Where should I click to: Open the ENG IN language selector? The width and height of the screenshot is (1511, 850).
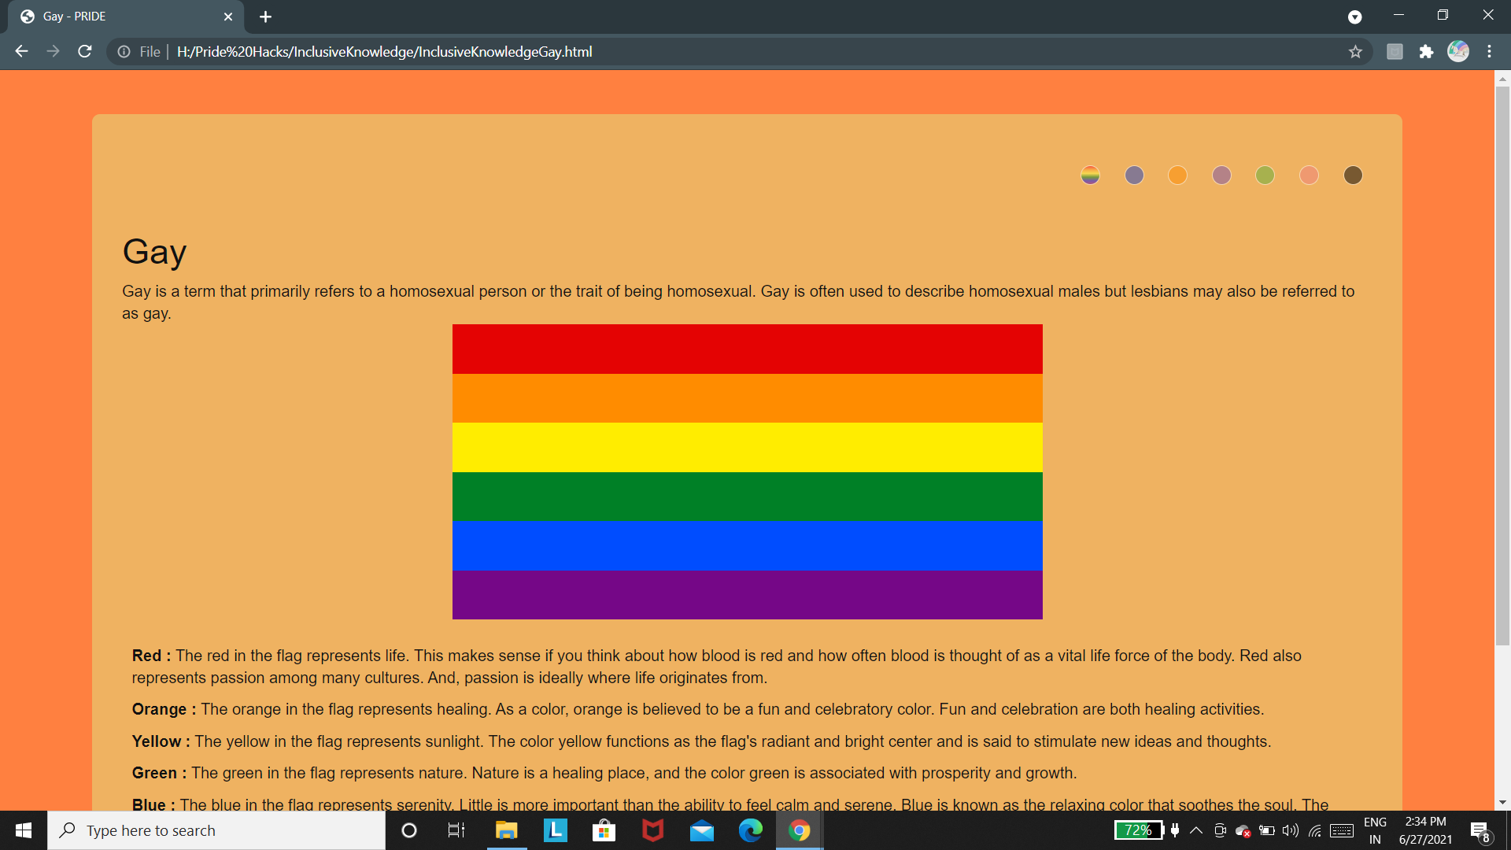tap(1376, 830)
